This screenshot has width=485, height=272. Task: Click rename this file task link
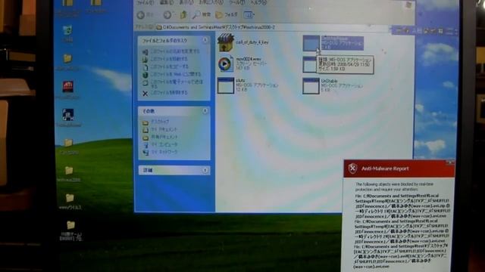click(x=175, y=51)
